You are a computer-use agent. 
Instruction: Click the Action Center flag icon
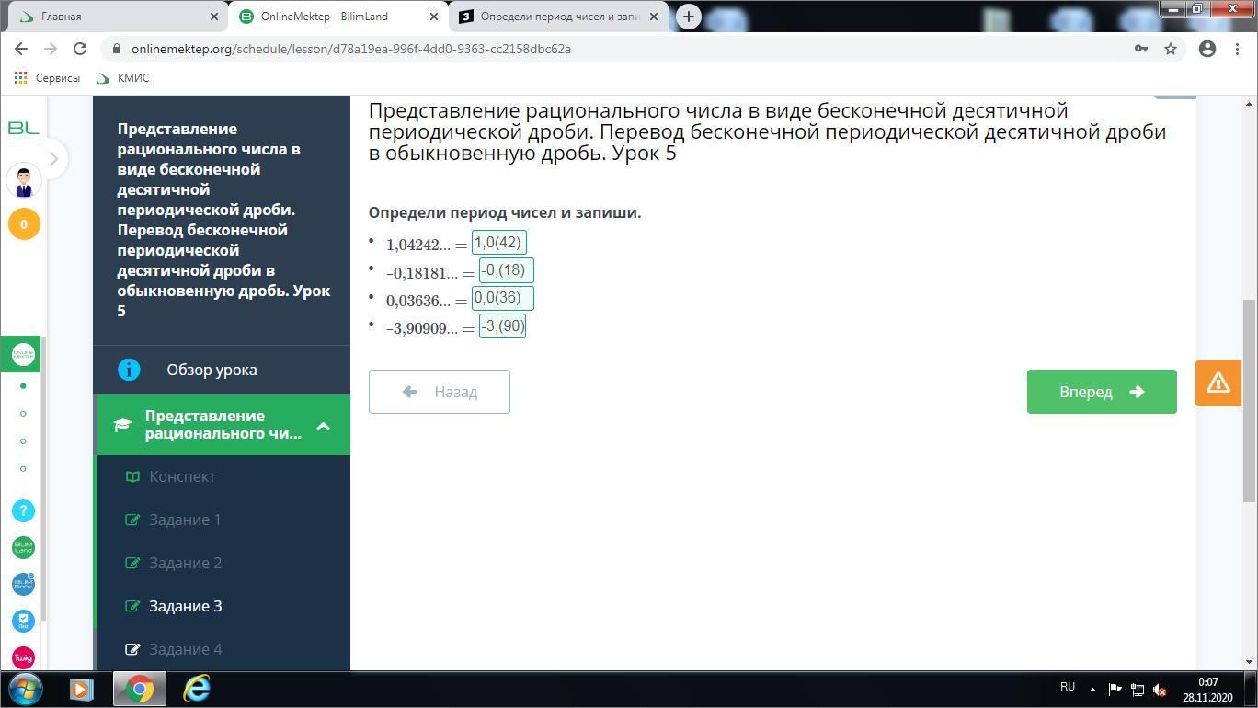pyautogui.click(x=1115, y=690)
